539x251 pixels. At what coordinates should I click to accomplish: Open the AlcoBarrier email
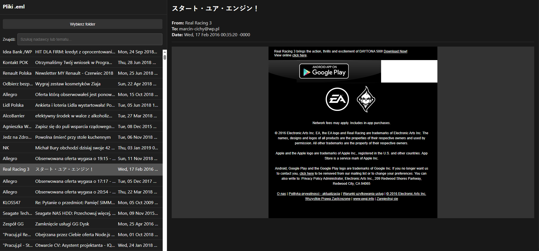click(81, 116)
